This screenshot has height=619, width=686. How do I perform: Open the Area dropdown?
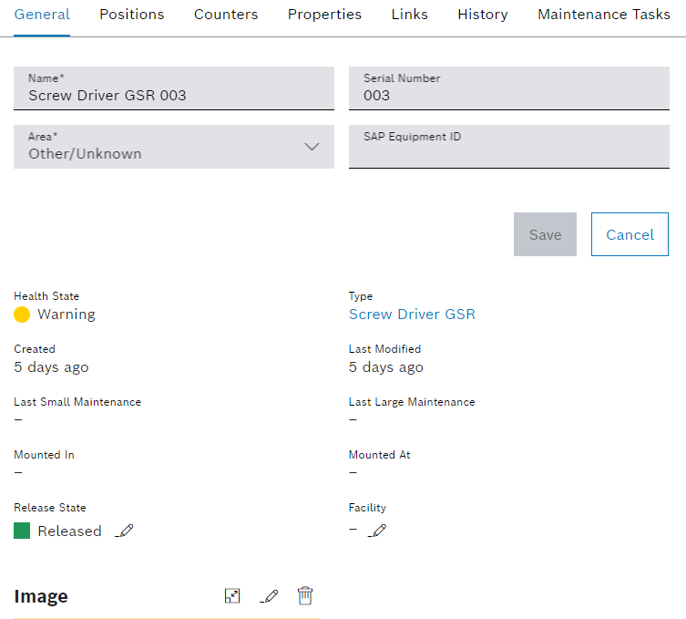point(174,147)
